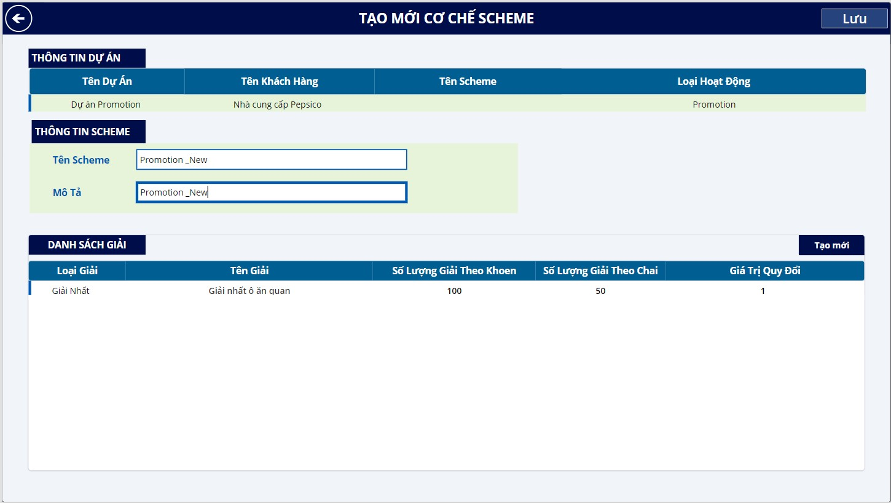The height and width of the screenshot is (503, 891).
Task: Select the Dự án Promotion row cell
Action: point(106,105)
